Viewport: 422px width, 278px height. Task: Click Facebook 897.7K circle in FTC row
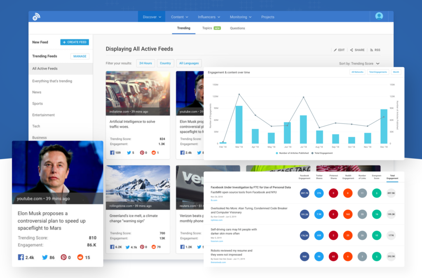tap(305, 193)
